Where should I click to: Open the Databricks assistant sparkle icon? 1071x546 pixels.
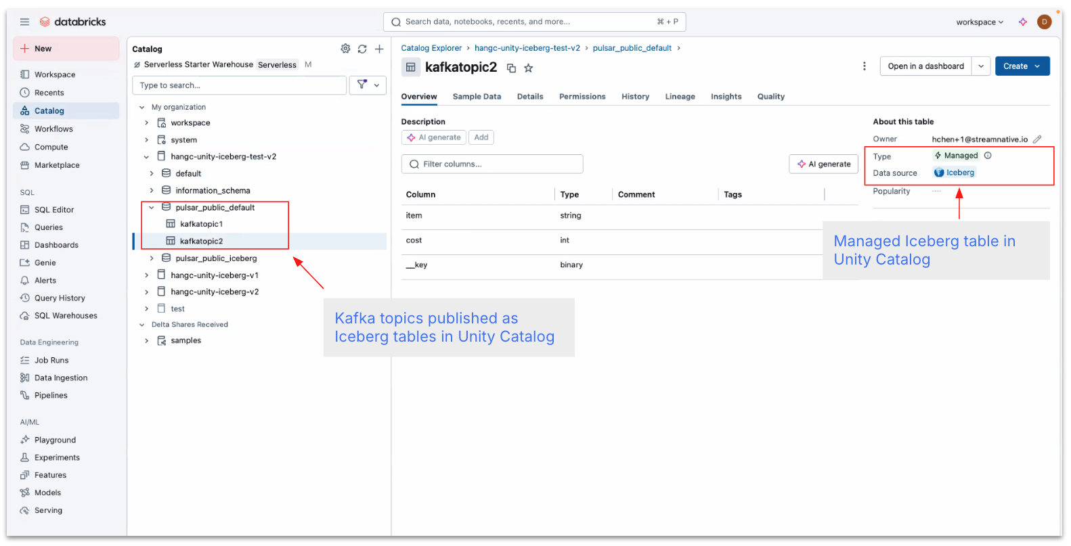coord(1023,22)
